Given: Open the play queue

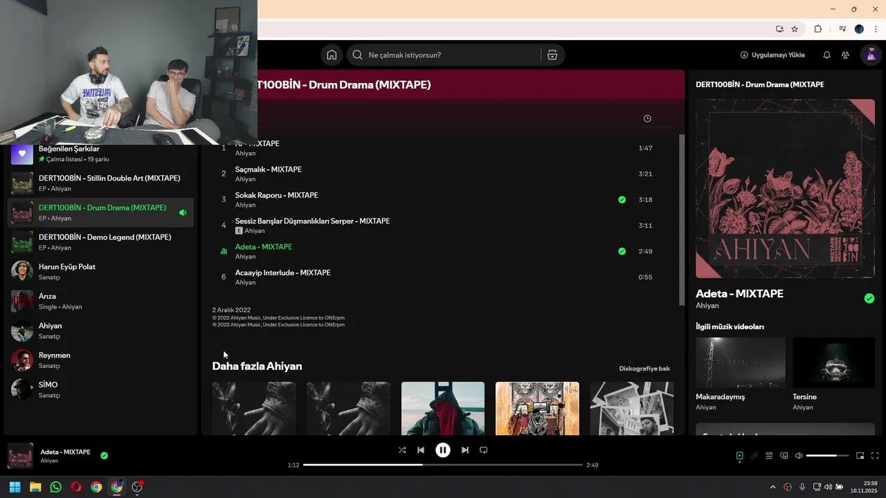Looking at the screenshot, I should pos(769,456).
